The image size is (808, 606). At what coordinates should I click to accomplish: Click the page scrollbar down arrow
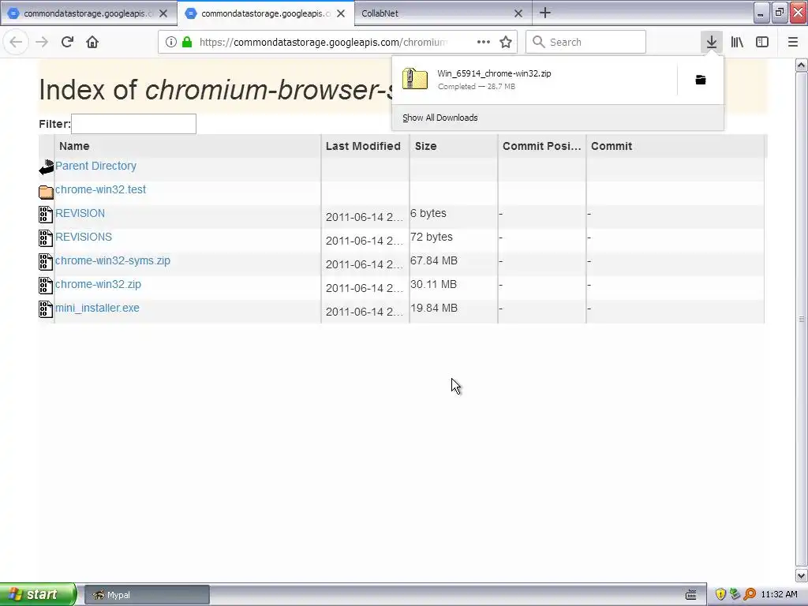pos(802,575)
